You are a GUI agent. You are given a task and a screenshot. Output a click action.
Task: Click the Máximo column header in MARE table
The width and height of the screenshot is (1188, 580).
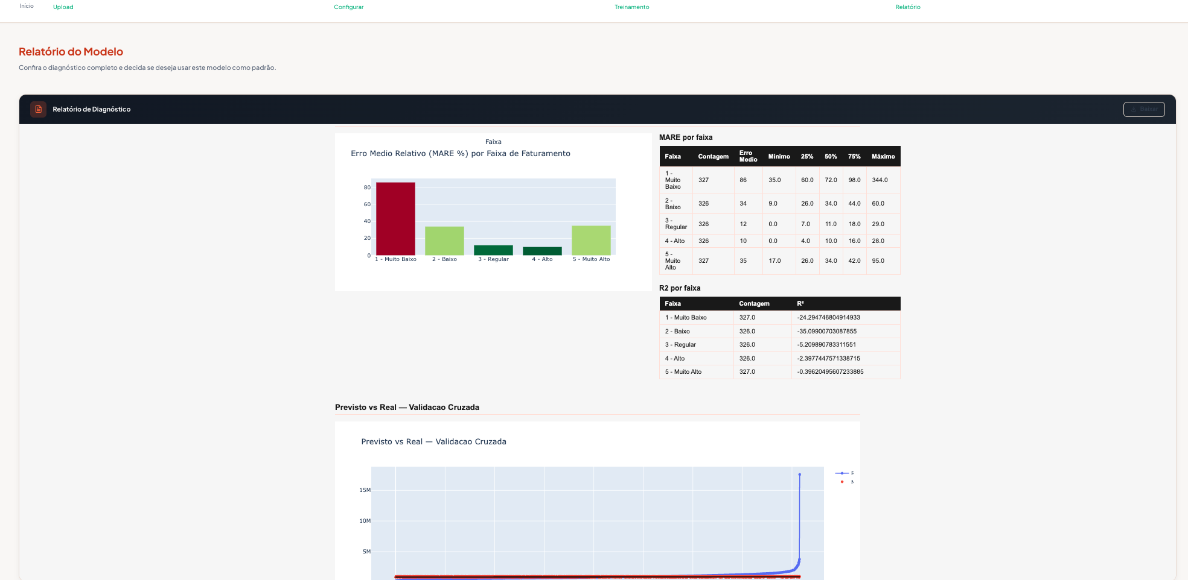(x=883, y=156)
